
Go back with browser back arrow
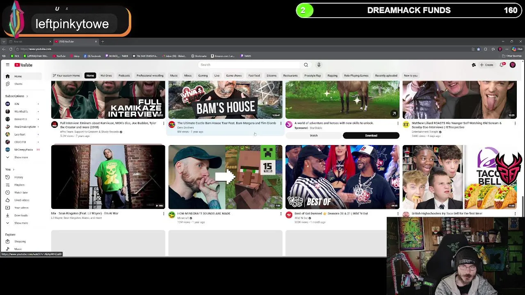(4, 49)
